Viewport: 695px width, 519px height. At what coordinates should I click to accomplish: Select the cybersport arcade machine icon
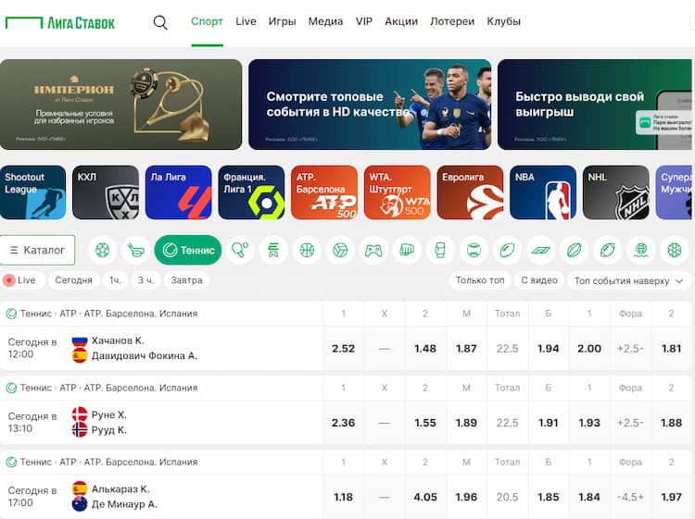tap(273, 251)
